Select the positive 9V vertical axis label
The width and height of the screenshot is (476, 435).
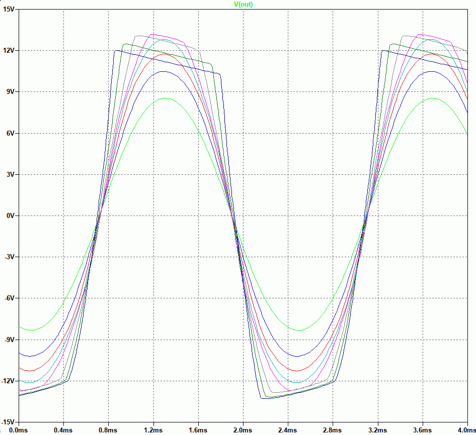11,92
